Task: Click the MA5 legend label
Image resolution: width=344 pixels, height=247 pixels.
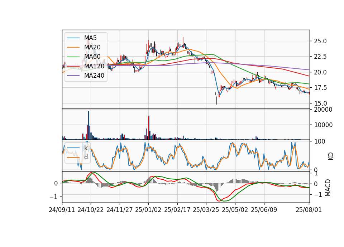Action: [x=90, y=38]
